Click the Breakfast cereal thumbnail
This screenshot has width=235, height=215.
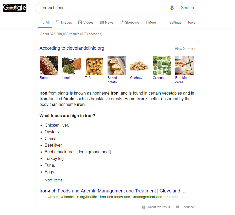click(x=184, y=66)
